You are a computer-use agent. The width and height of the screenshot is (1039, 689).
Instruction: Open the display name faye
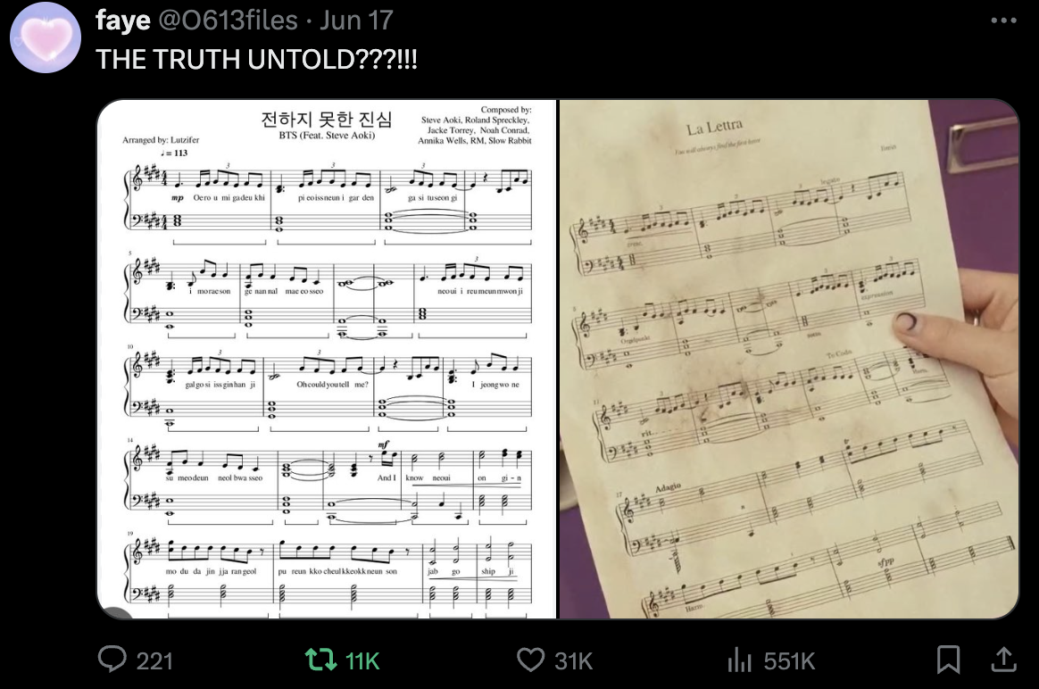tap(122, 20)
